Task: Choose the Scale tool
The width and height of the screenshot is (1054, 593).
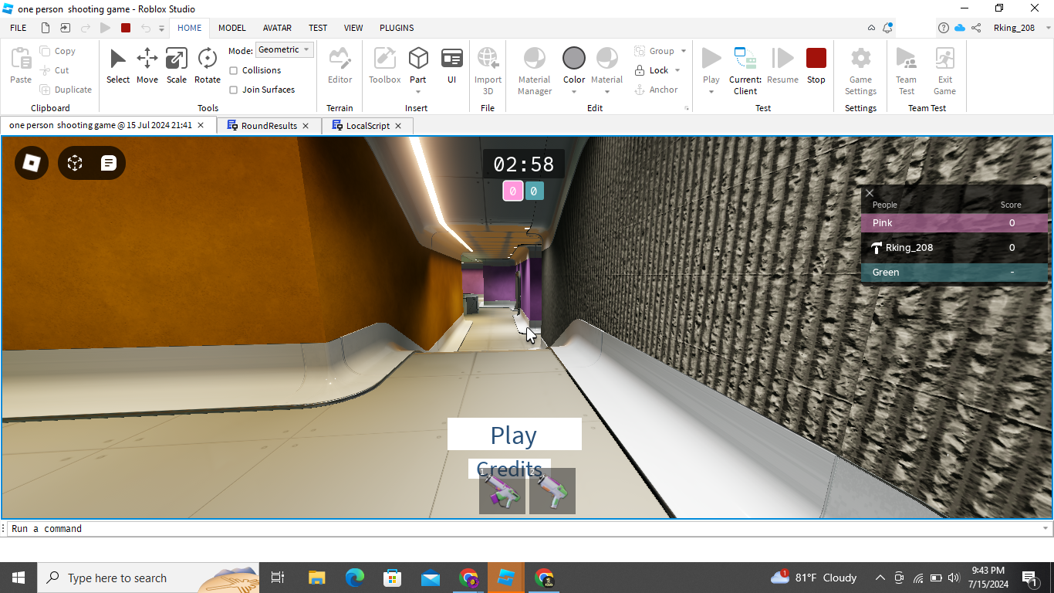Action: point(176,66)
